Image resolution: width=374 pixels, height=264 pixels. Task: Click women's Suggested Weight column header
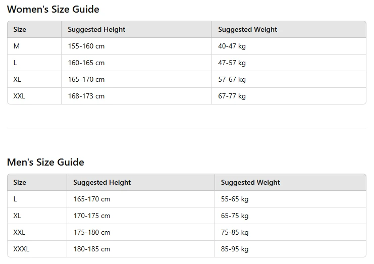click(x=247, y=29)
